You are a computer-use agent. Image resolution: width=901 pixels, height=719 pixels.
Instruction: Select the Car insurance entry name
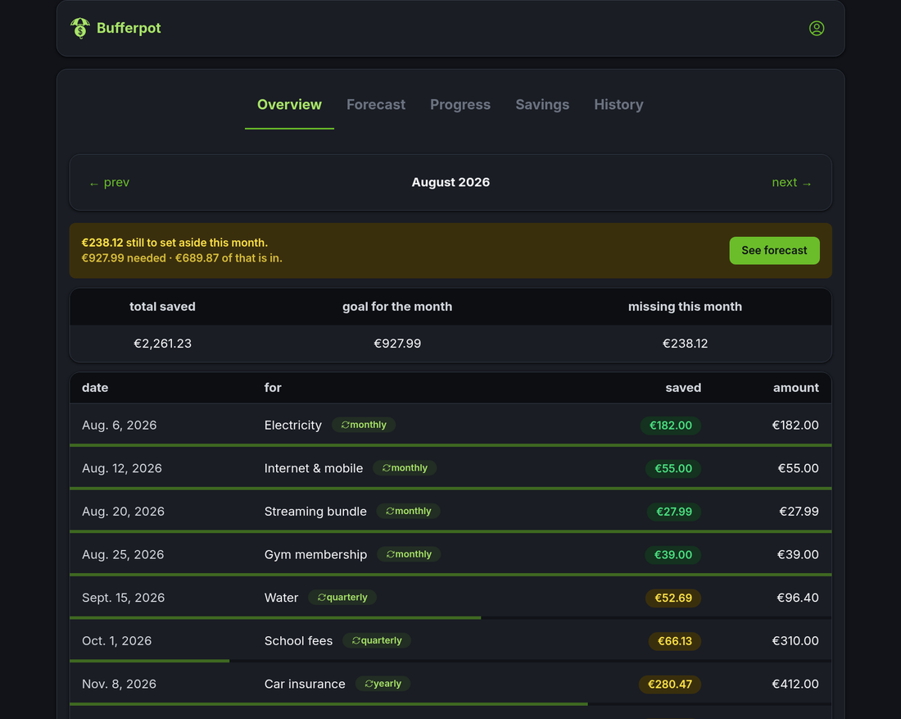coord(305,684)
